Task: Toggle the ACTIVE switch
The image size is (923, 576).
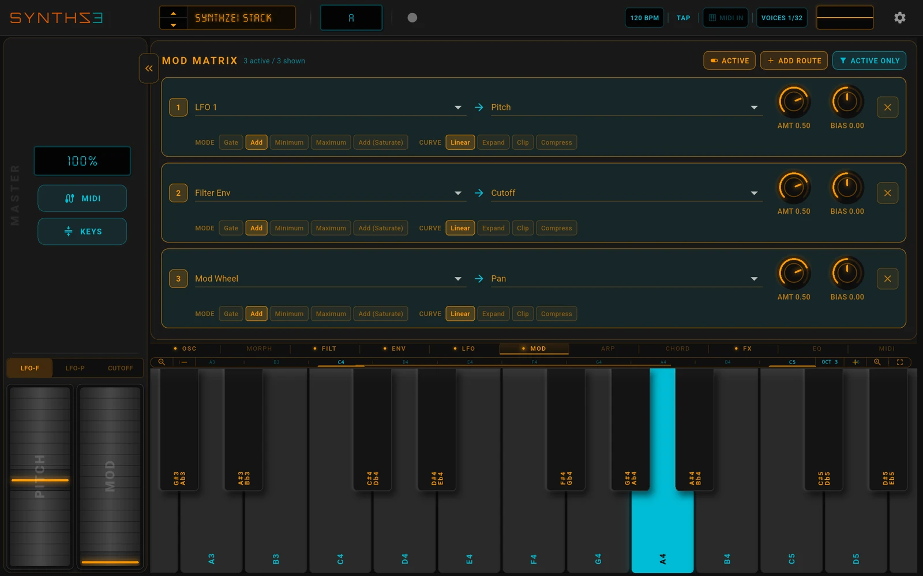Action: (x=729, y=60)
